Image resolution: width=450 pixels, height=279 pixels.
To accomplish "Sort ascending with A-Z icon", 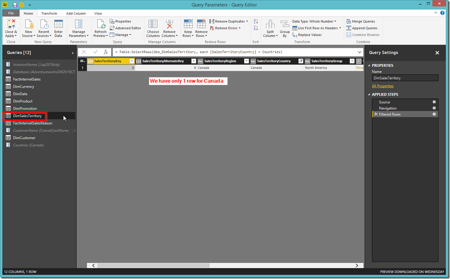I will 256,21.
